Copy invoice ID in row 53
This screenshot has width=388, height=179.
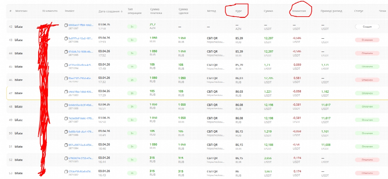(66, 171)
